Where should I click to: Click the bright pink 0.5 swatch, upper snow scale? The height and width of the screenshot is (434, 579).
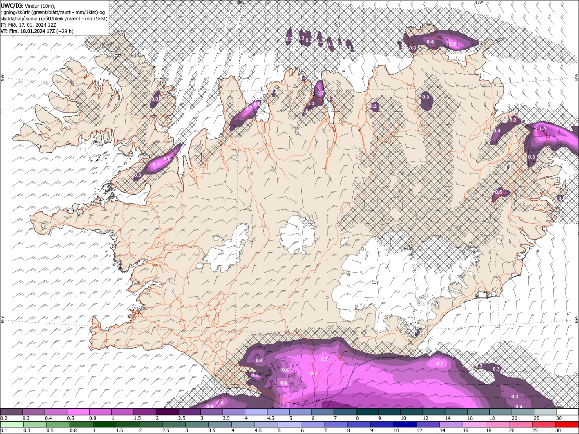[78, 412]
